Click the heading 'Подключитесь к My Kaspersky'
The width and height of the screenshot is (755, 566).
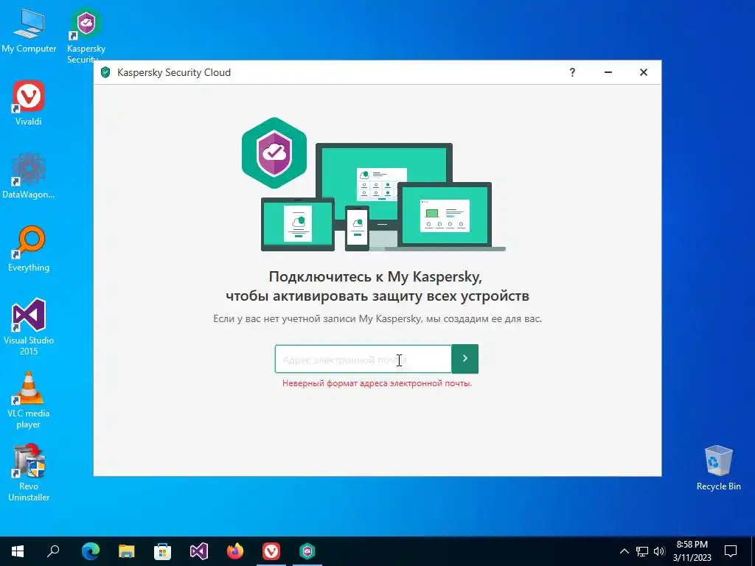coord(375,277)
